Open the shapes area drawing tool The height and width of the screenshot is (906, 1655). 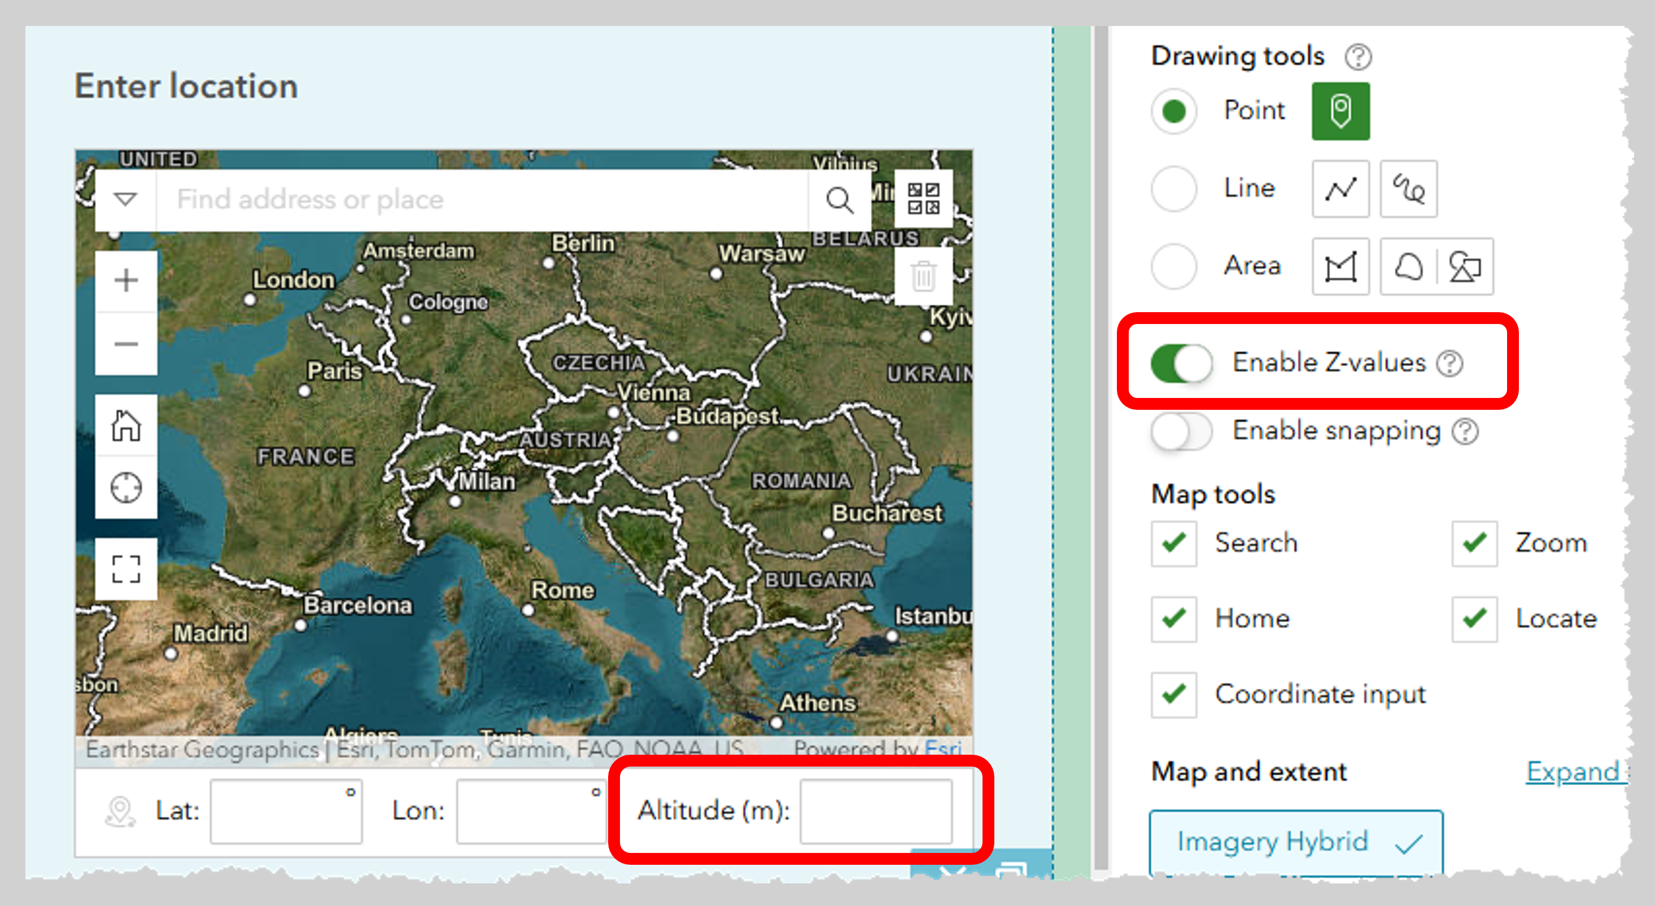pos(1464,266)
